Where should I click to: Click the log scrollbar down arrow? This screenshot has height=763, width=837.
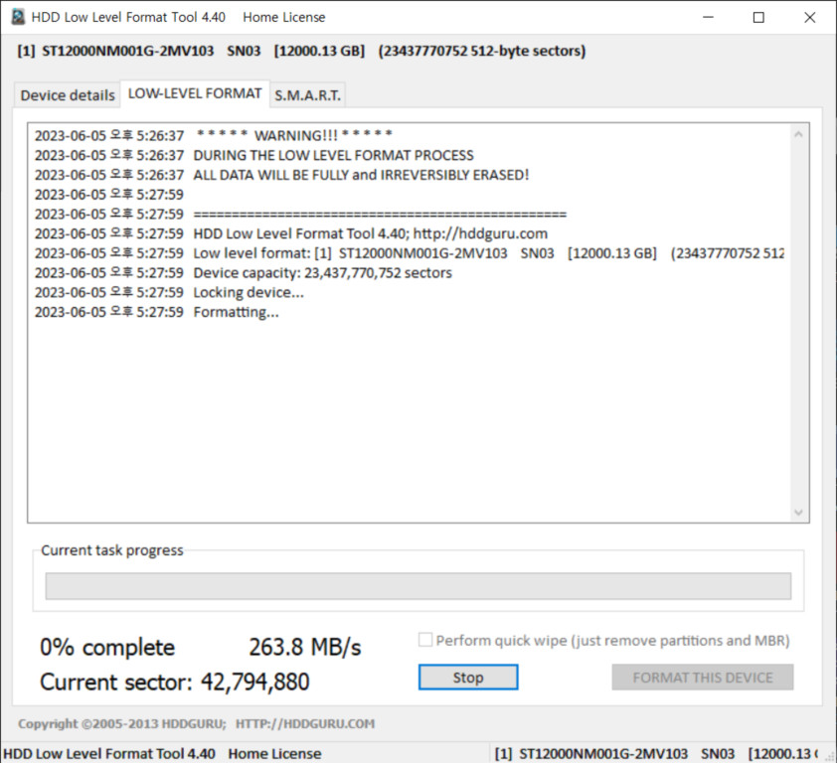[798, 513]
